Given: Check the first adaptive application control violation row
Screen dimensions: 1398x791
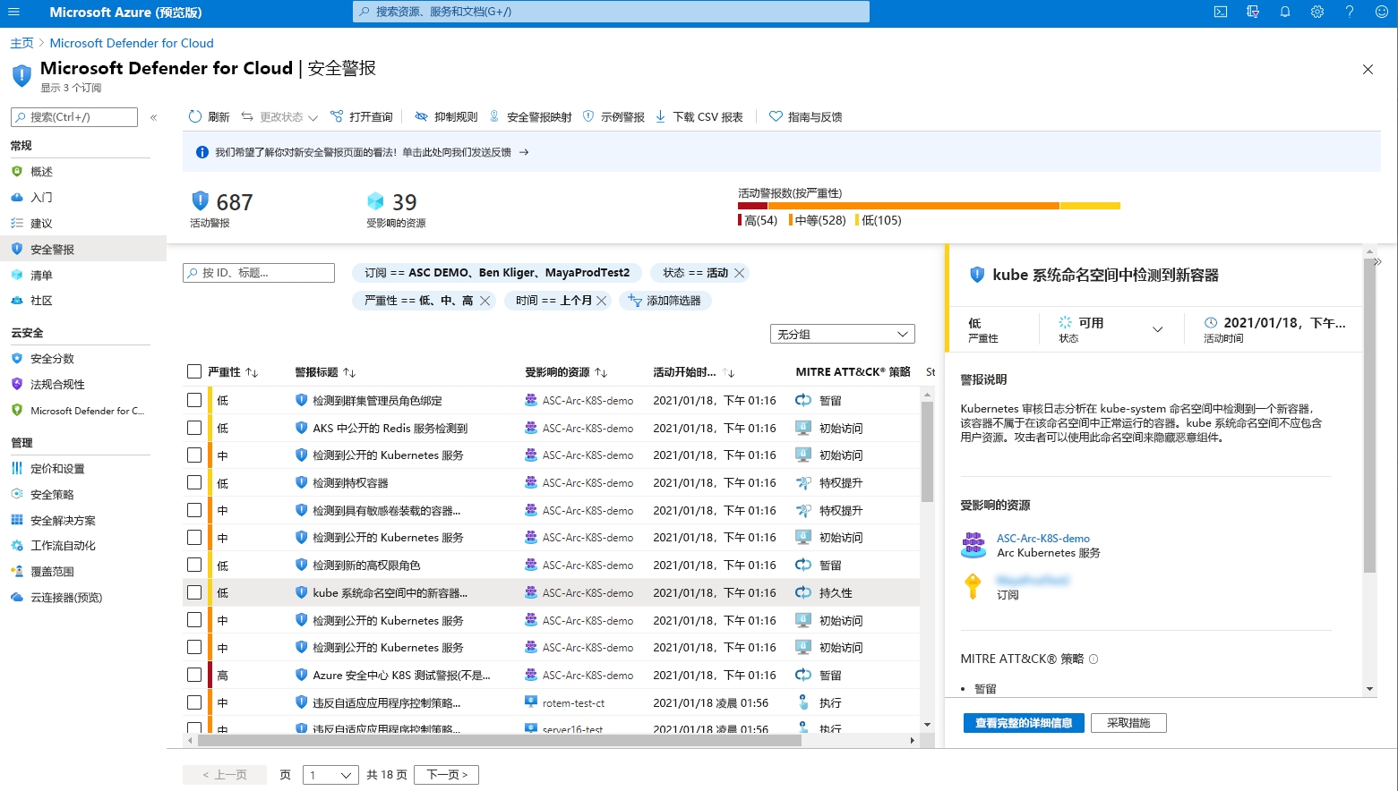Looking at the screenshot, I should click(x=194, y=702).
